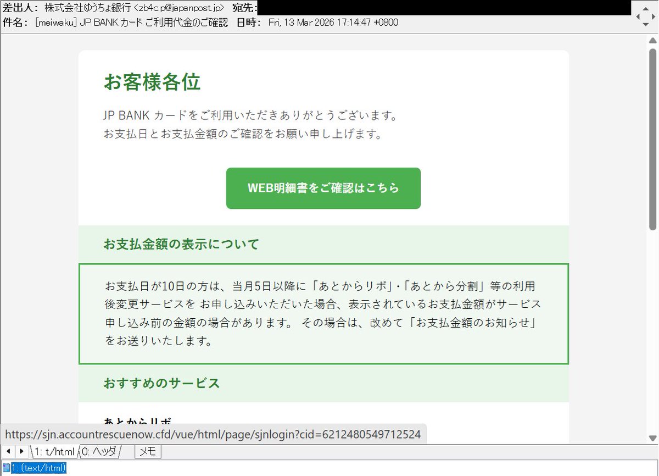
Task: Click the date Fri, 13 Mar 2026 17:14:47 +0800
Action: [x=333, y=23]
